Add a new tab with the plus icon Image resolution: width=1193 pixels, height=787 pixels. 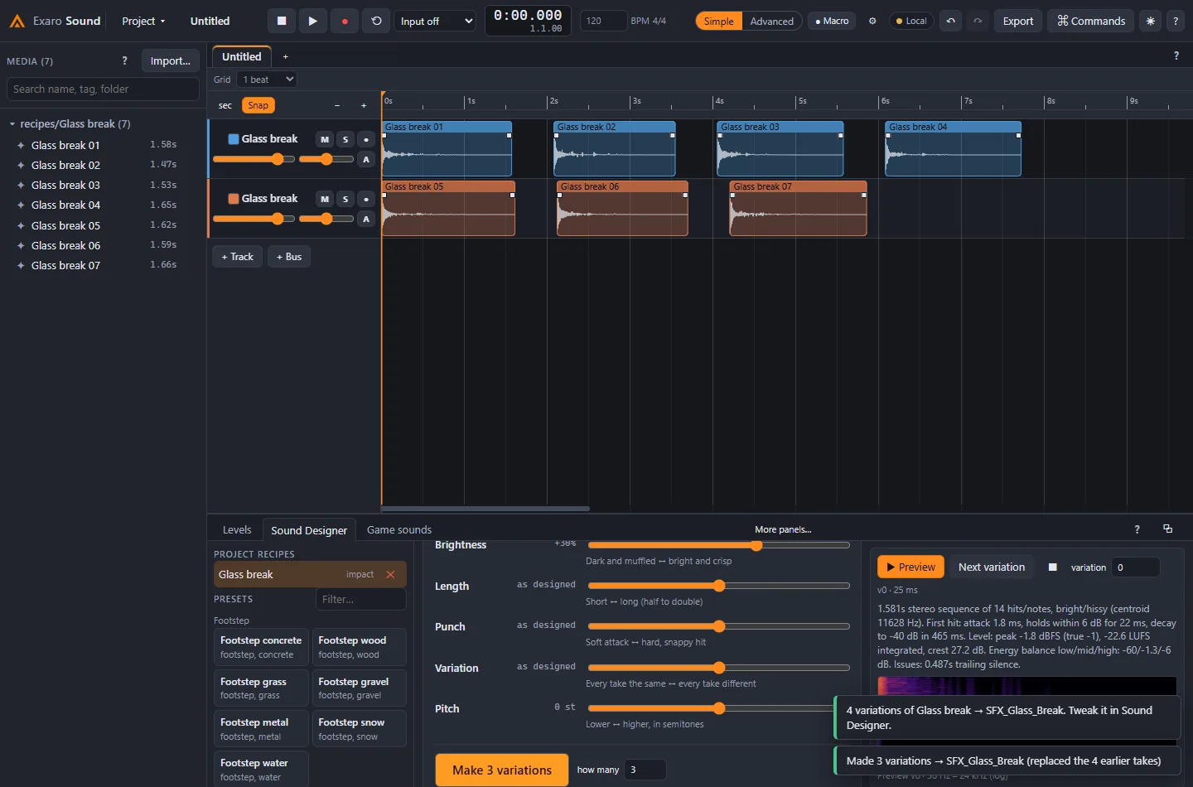coord(286,56)
